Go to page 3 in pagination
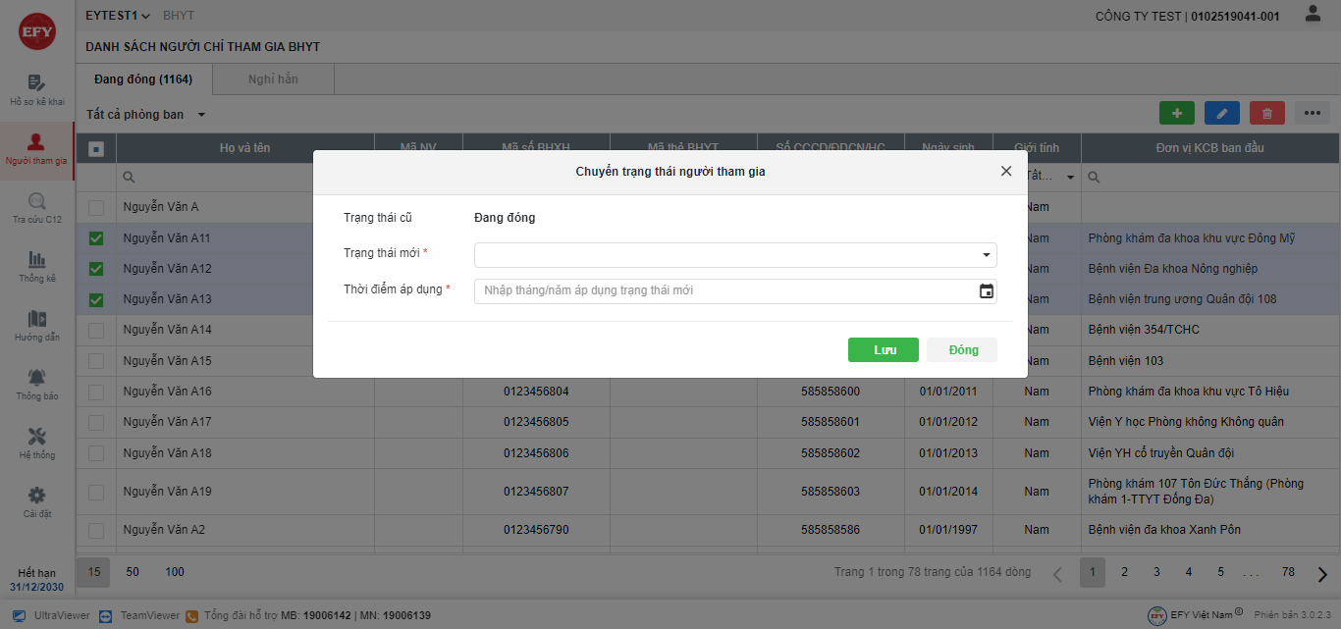Viewport: 1341px width, 629px height. tap(1156, 572)
